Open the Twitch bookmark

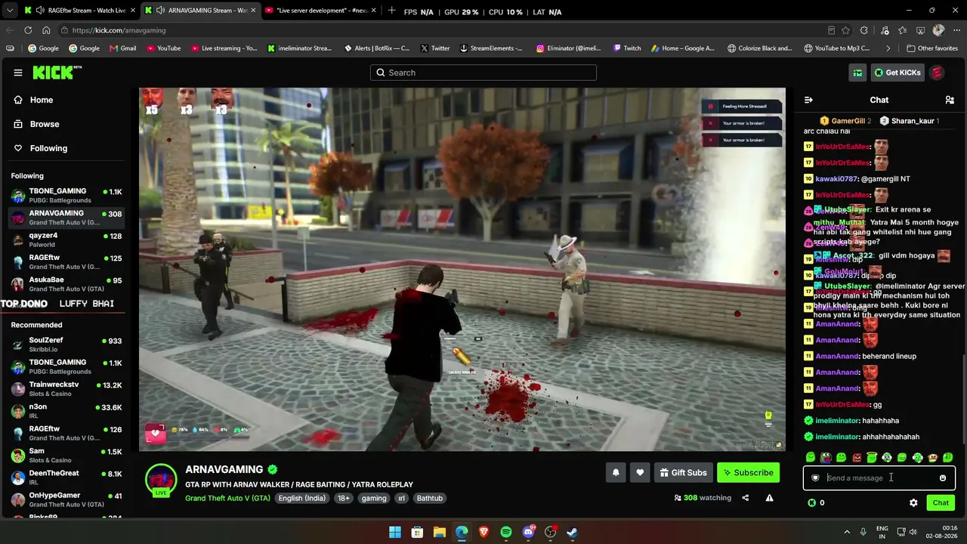(627, 48)
